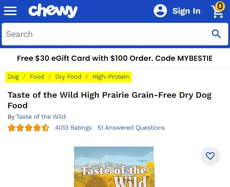The height and width of the screenshot is (187, 230).
Task: Open the High-Protein breadcrumb category
Action: point(110,77)
